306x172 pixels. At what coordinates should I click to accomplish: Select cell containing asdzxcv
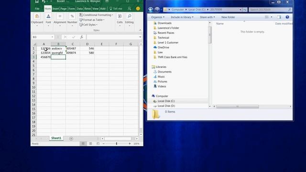click(x=58, y=48)
